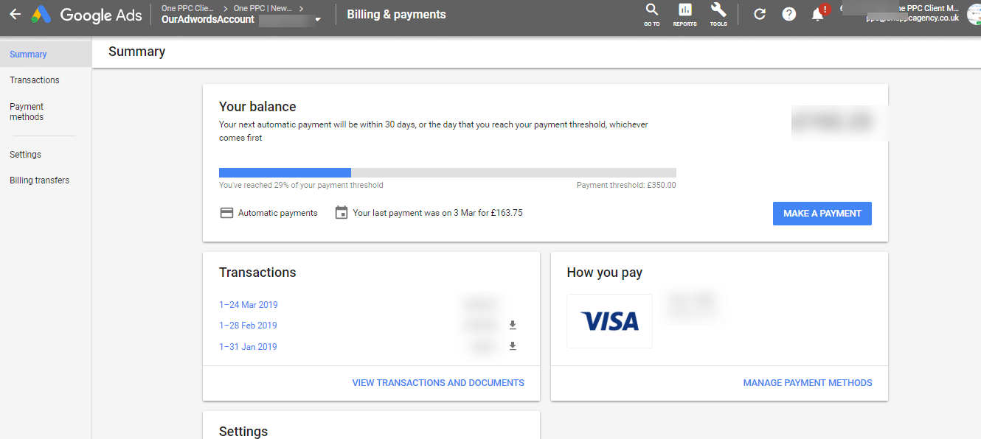Click the last payment calendar icon

click(341, 213)
